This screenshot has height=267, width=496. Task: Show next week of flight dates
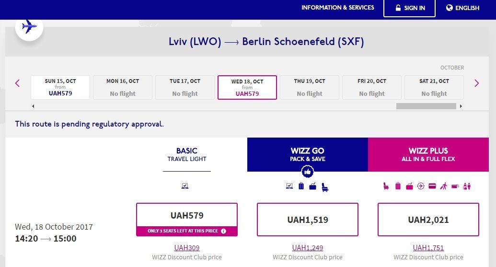pos(476,83)
